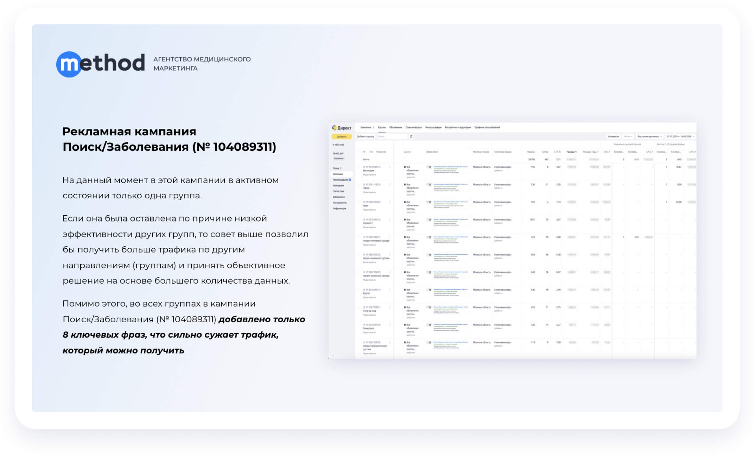Open the three-dot menu for group Бесплодие

coord(390,167)
